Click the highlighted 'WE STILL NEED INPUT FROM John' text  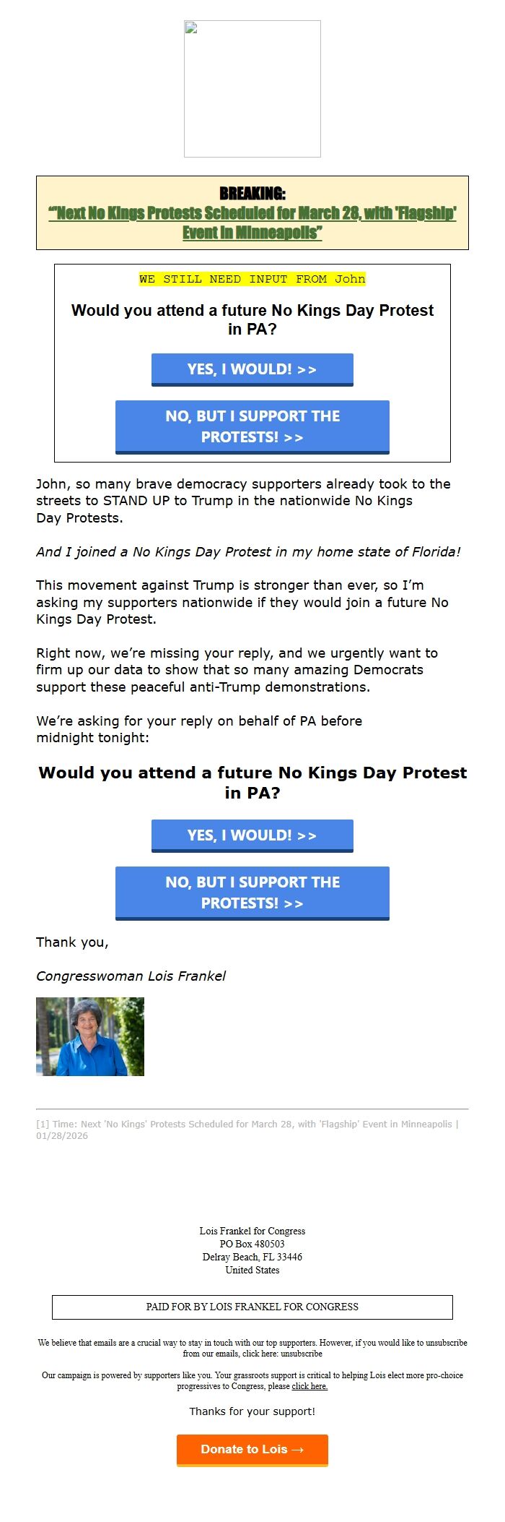252,279
